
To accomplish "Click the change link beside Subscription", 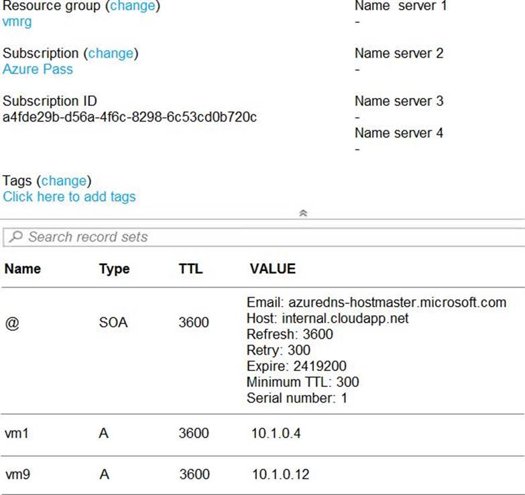I will pyautogui.click(x=111, y=53).
